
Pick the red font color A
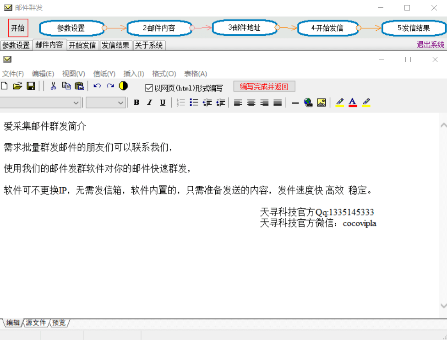point(353,102)
